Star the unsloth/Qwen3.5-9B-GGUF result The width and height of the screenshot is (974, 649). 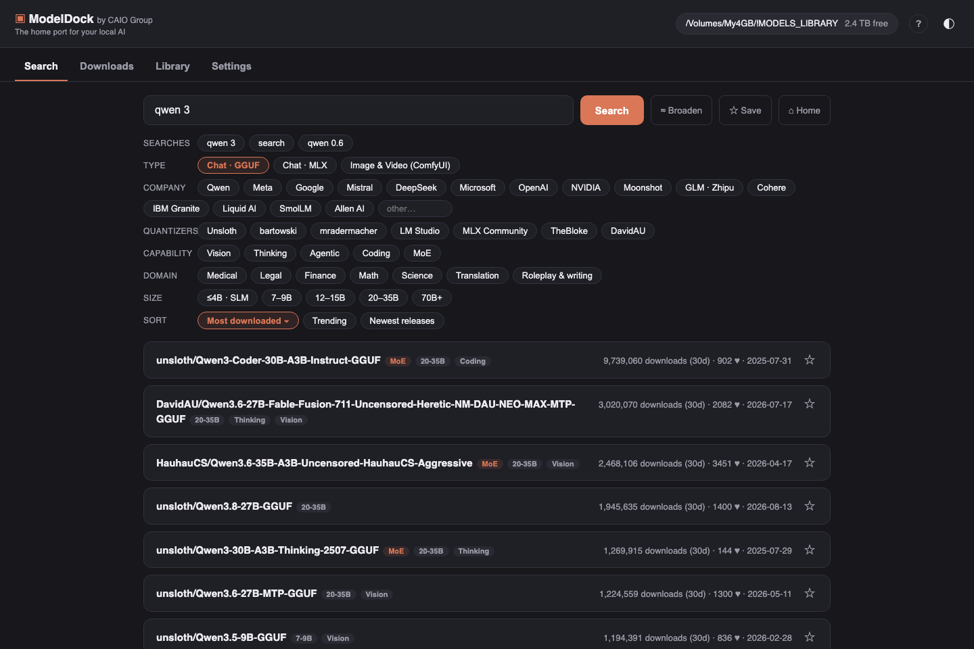(810, 638)
